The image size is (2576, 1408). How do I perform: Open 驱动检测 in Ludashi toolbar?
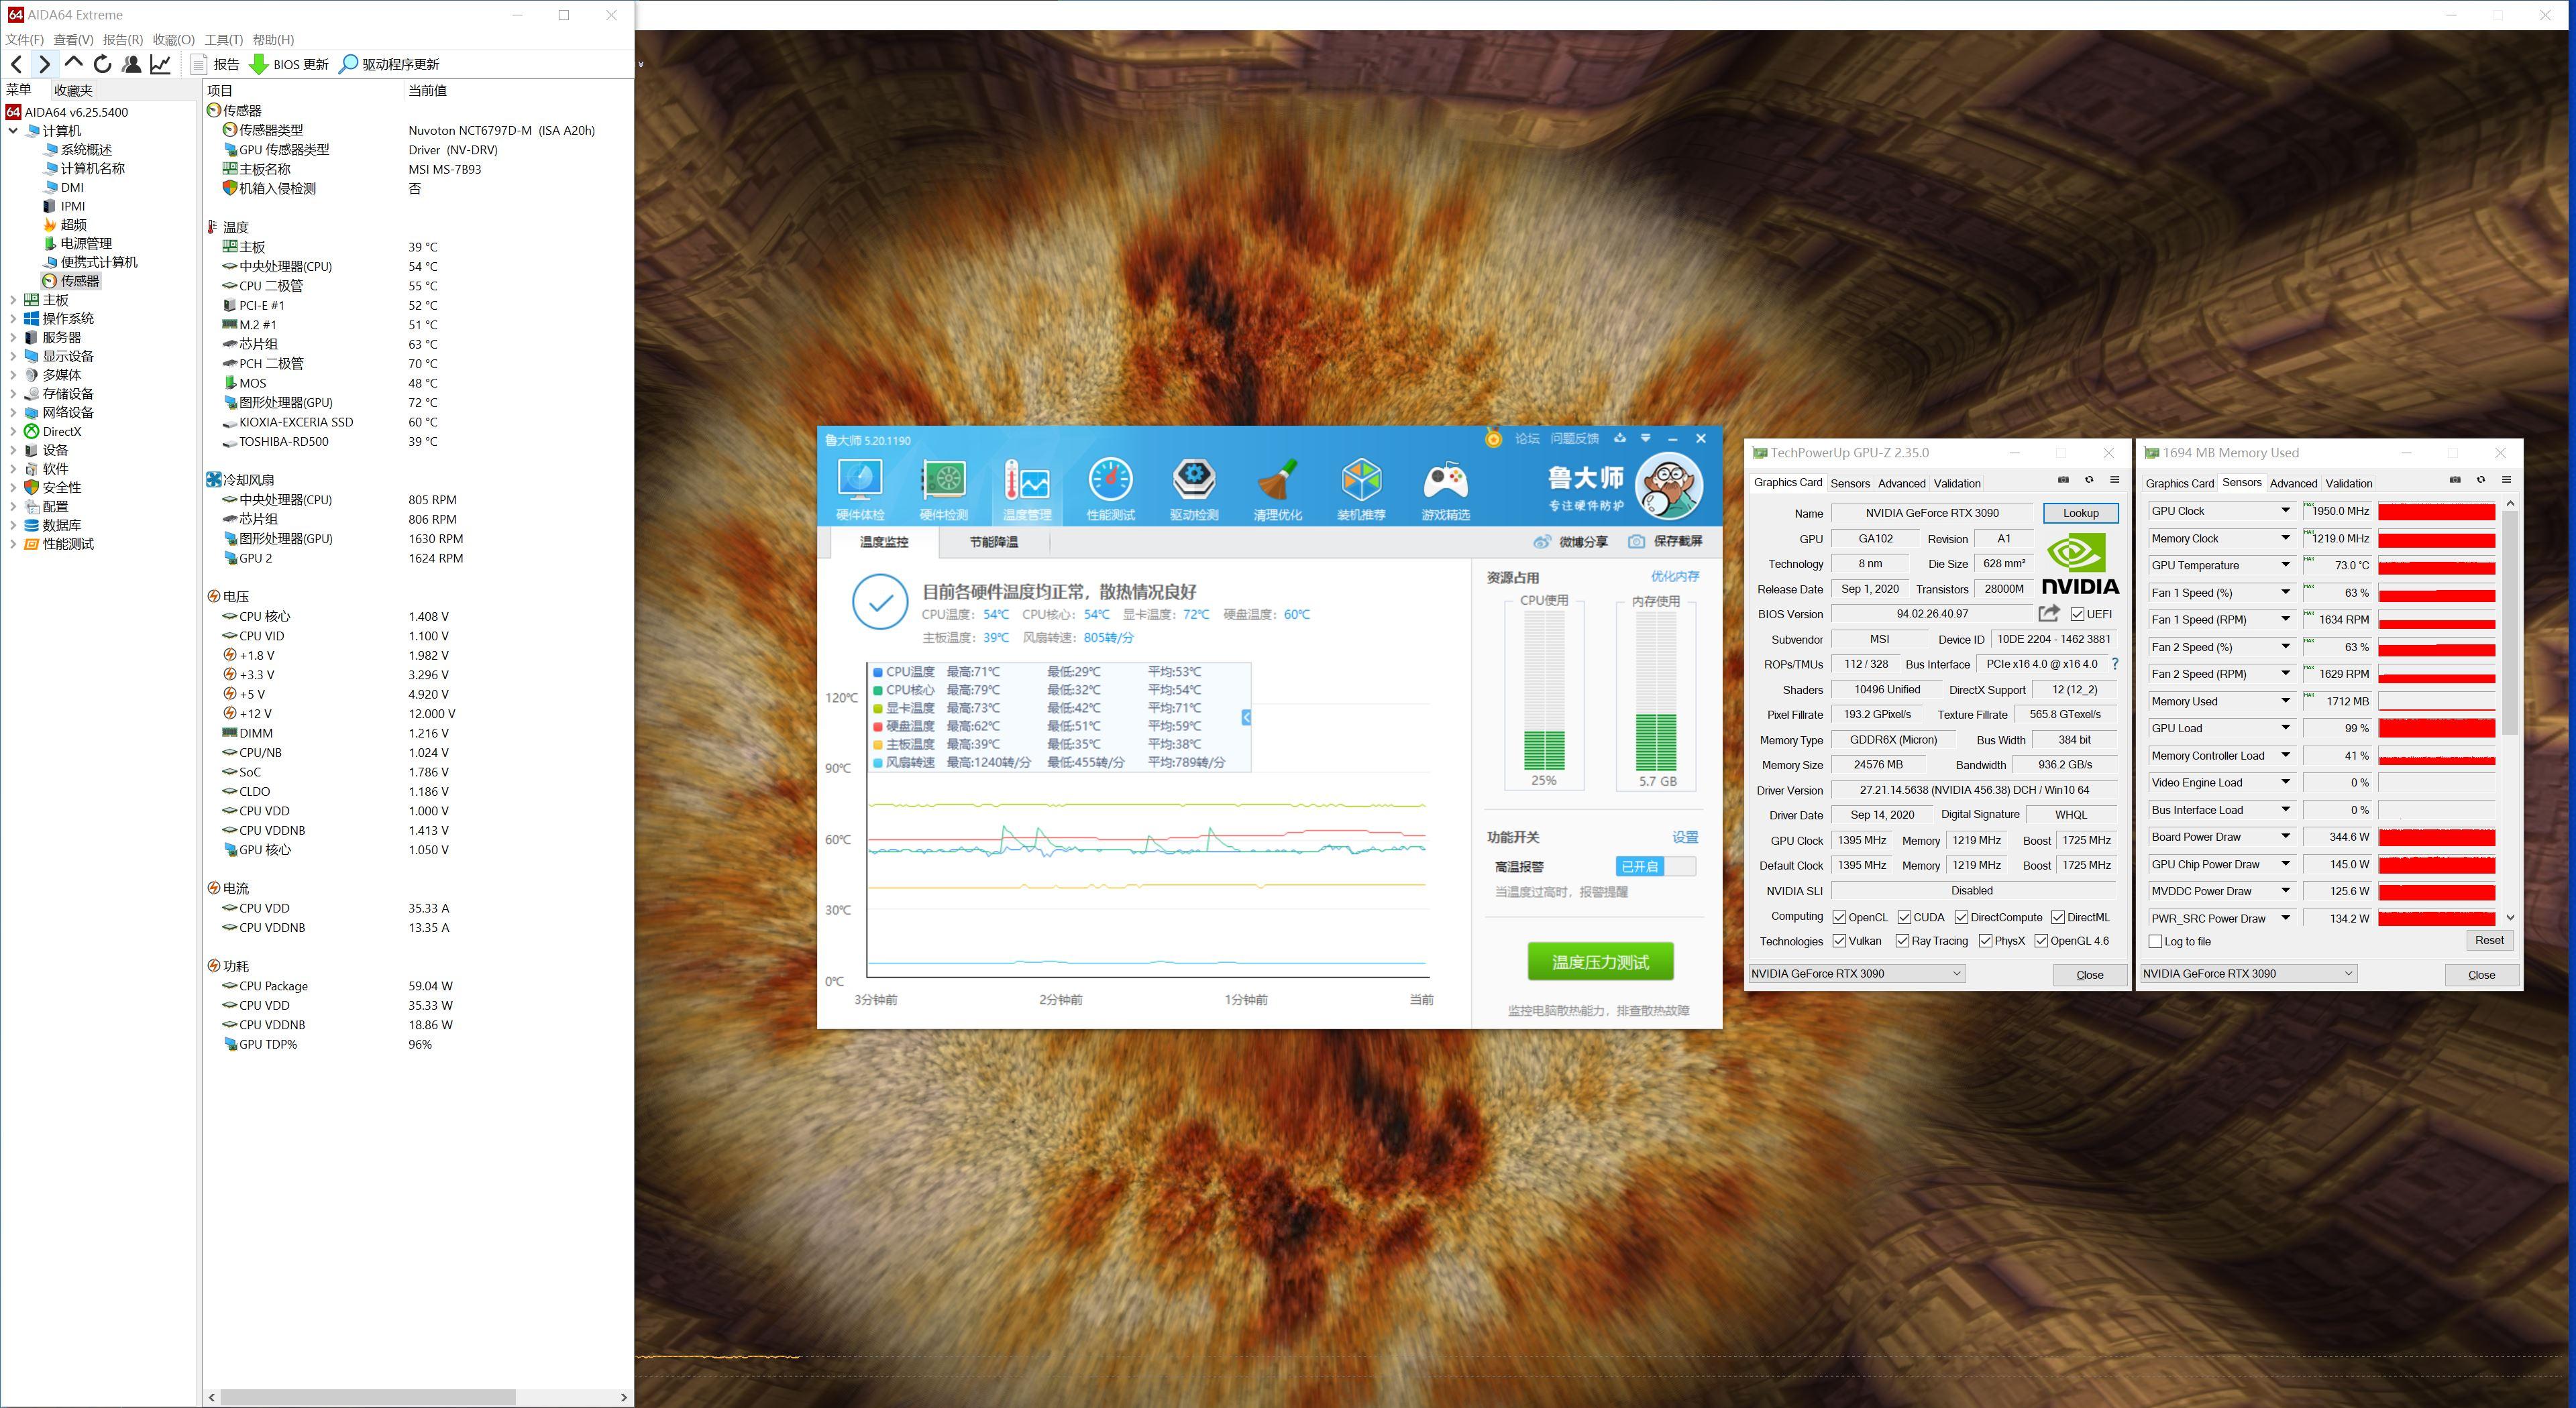[1194, 489]
